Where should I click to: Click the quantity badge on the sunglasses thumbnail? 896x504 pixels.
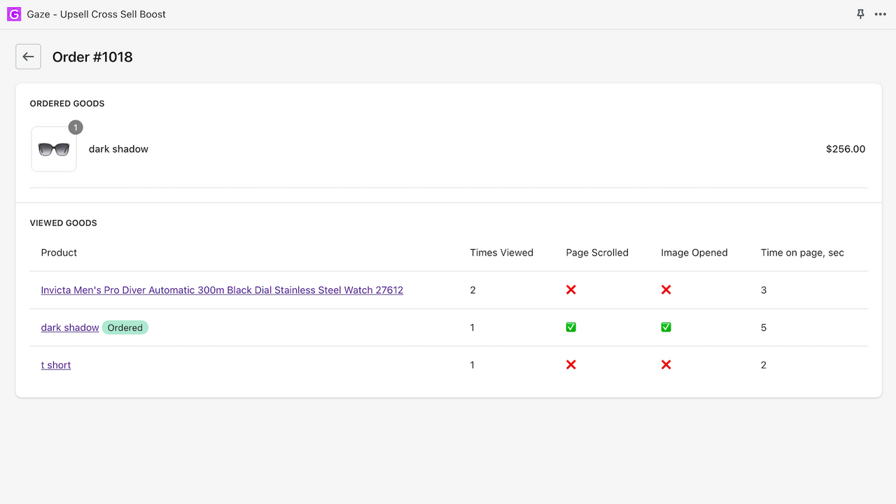coord(76,127)
